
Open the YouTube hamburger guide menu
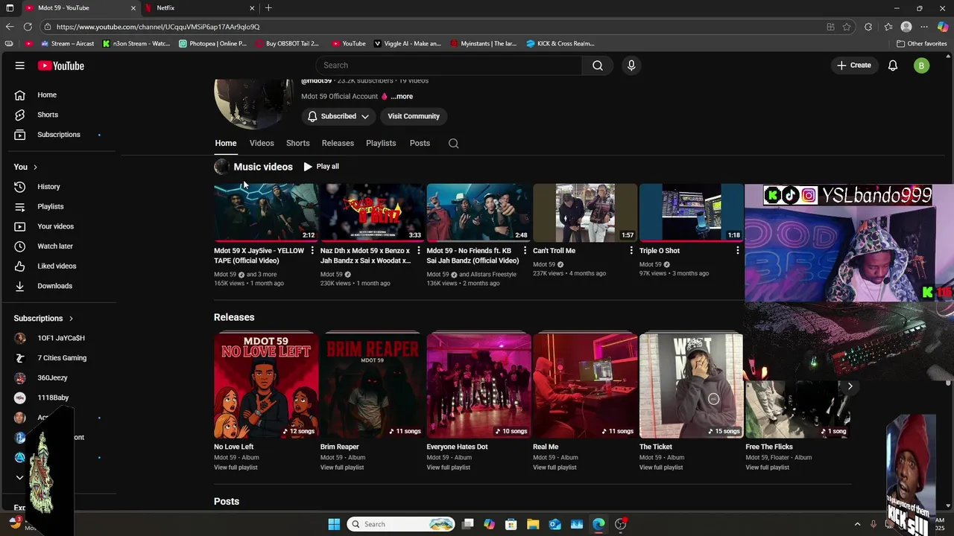tap(20, 66)
